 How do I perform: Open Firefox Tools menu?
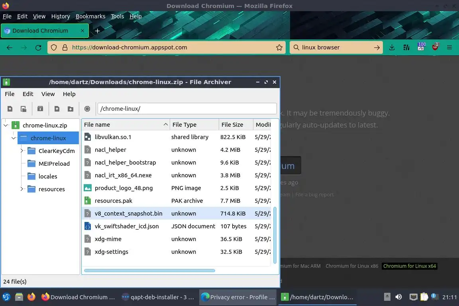118,16
